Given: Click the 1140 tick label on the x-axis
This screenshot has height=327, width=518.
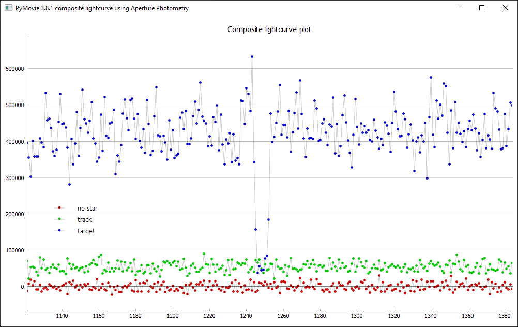Looking at the screenshot, I should point(62,316).
